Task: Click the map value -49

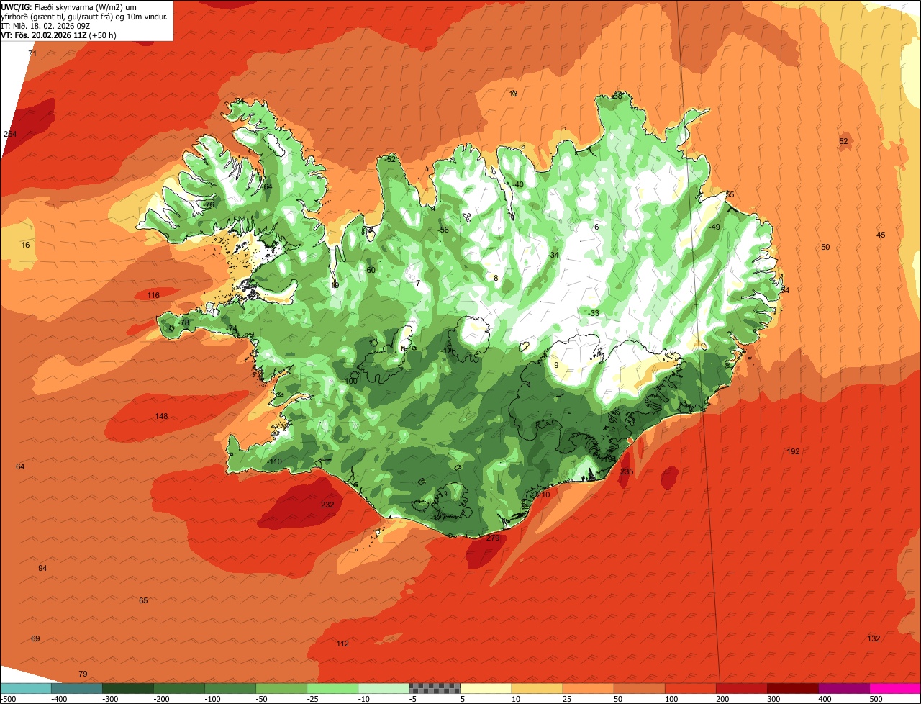Action: tap(714, 227)
